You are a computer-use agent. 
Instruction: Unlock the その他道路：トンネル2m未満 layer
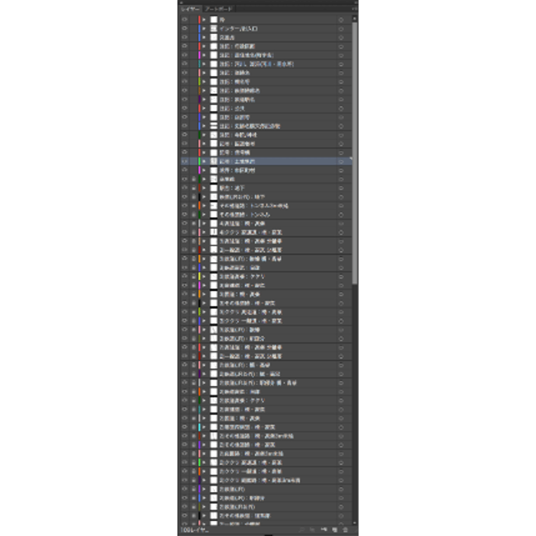tap(193, 206)
